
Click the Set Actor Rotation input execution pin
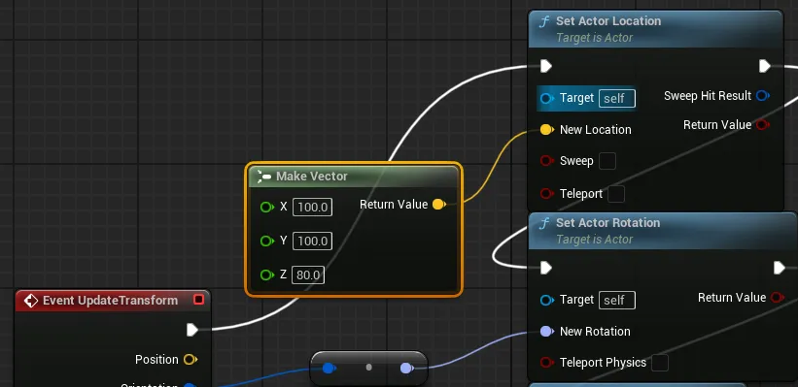(546, 268)
